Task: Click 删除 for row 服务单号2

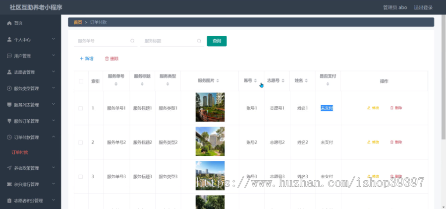Action: coord(396,142)
